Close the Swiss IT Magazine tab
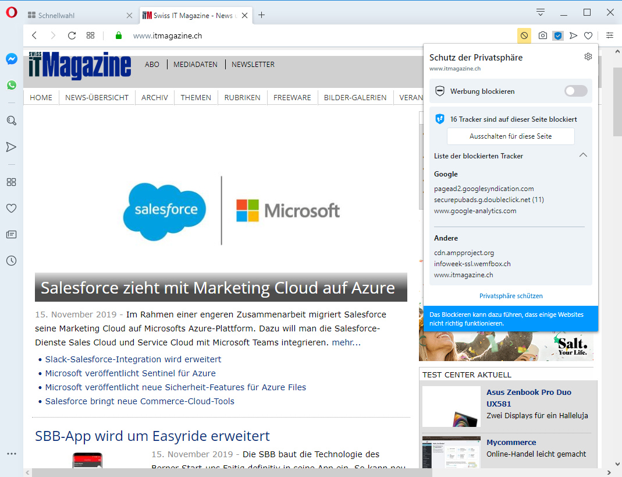Screen dimensions: 622x477 click(245, 16)
